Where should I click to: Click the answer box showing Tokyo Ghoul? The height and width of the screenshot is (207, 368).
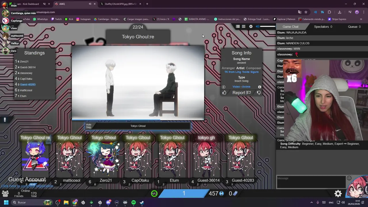click(x=138, y=126)
